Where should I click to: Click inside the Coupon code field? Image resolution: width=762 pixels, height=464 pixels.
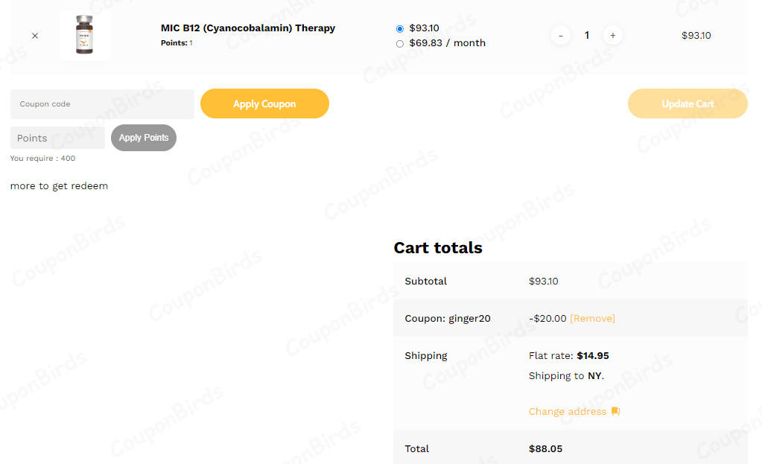[102, 104]
